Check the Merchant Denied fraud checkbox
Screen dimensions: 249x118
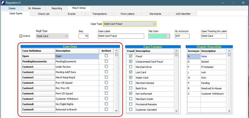click(x=130, y=83)
